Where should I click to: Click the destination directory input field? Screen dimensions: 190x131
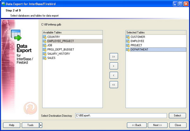point(121,115)
